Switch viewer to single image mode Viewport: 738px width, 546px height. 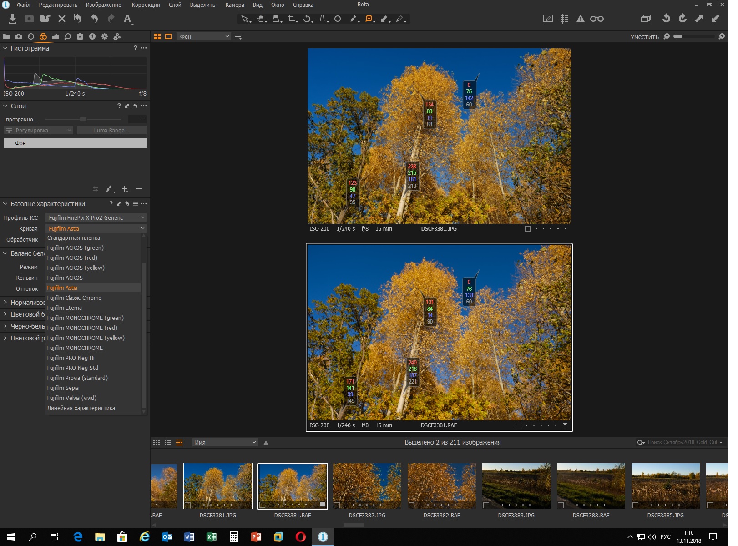[x=168, y=36]
